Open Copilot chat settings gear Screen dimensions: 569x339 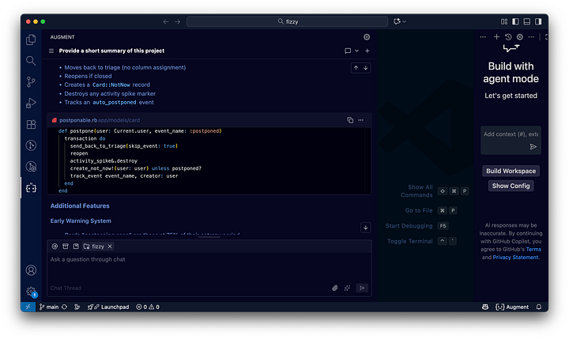(x=520, y=36)
